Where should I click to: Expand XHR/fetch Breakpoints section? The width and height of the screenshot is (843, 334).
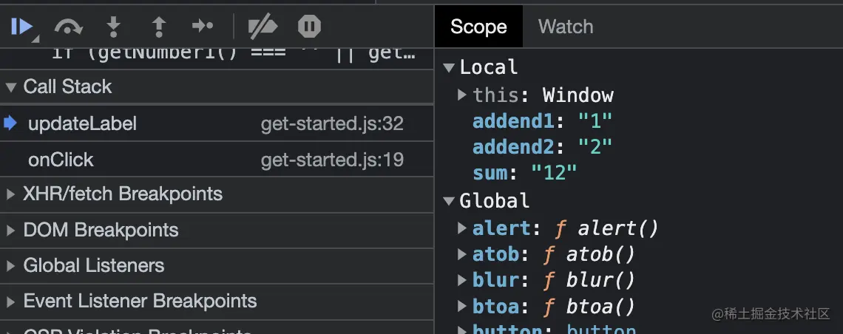pos(10,194)
